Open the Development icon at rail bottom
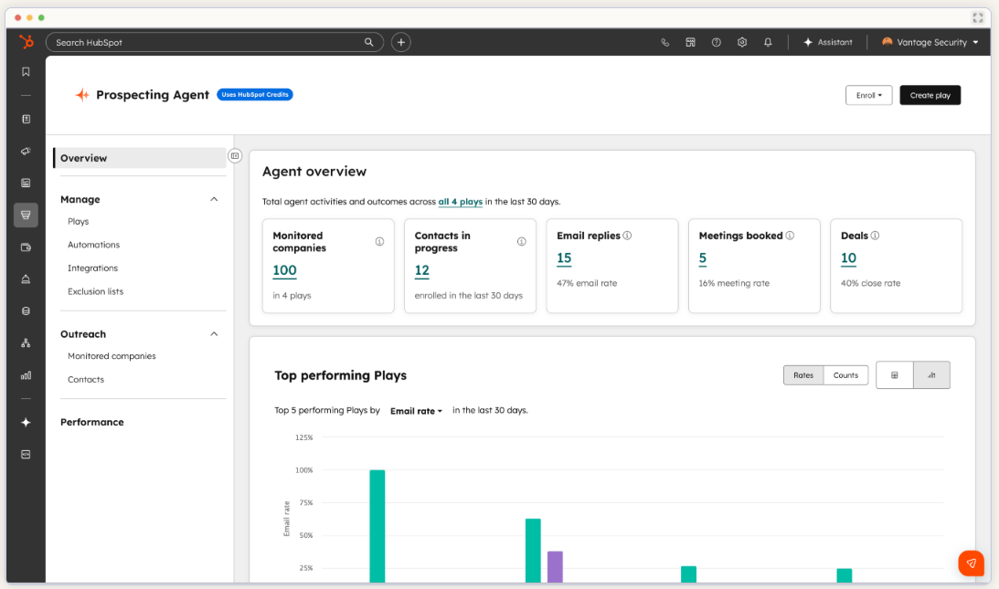The image size is (999, 589). [x=27, y=455]
